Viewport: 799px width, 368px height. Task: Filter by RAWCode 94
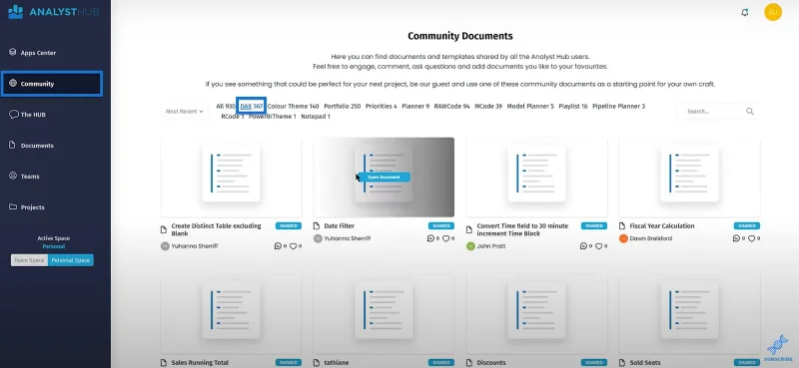452,106
